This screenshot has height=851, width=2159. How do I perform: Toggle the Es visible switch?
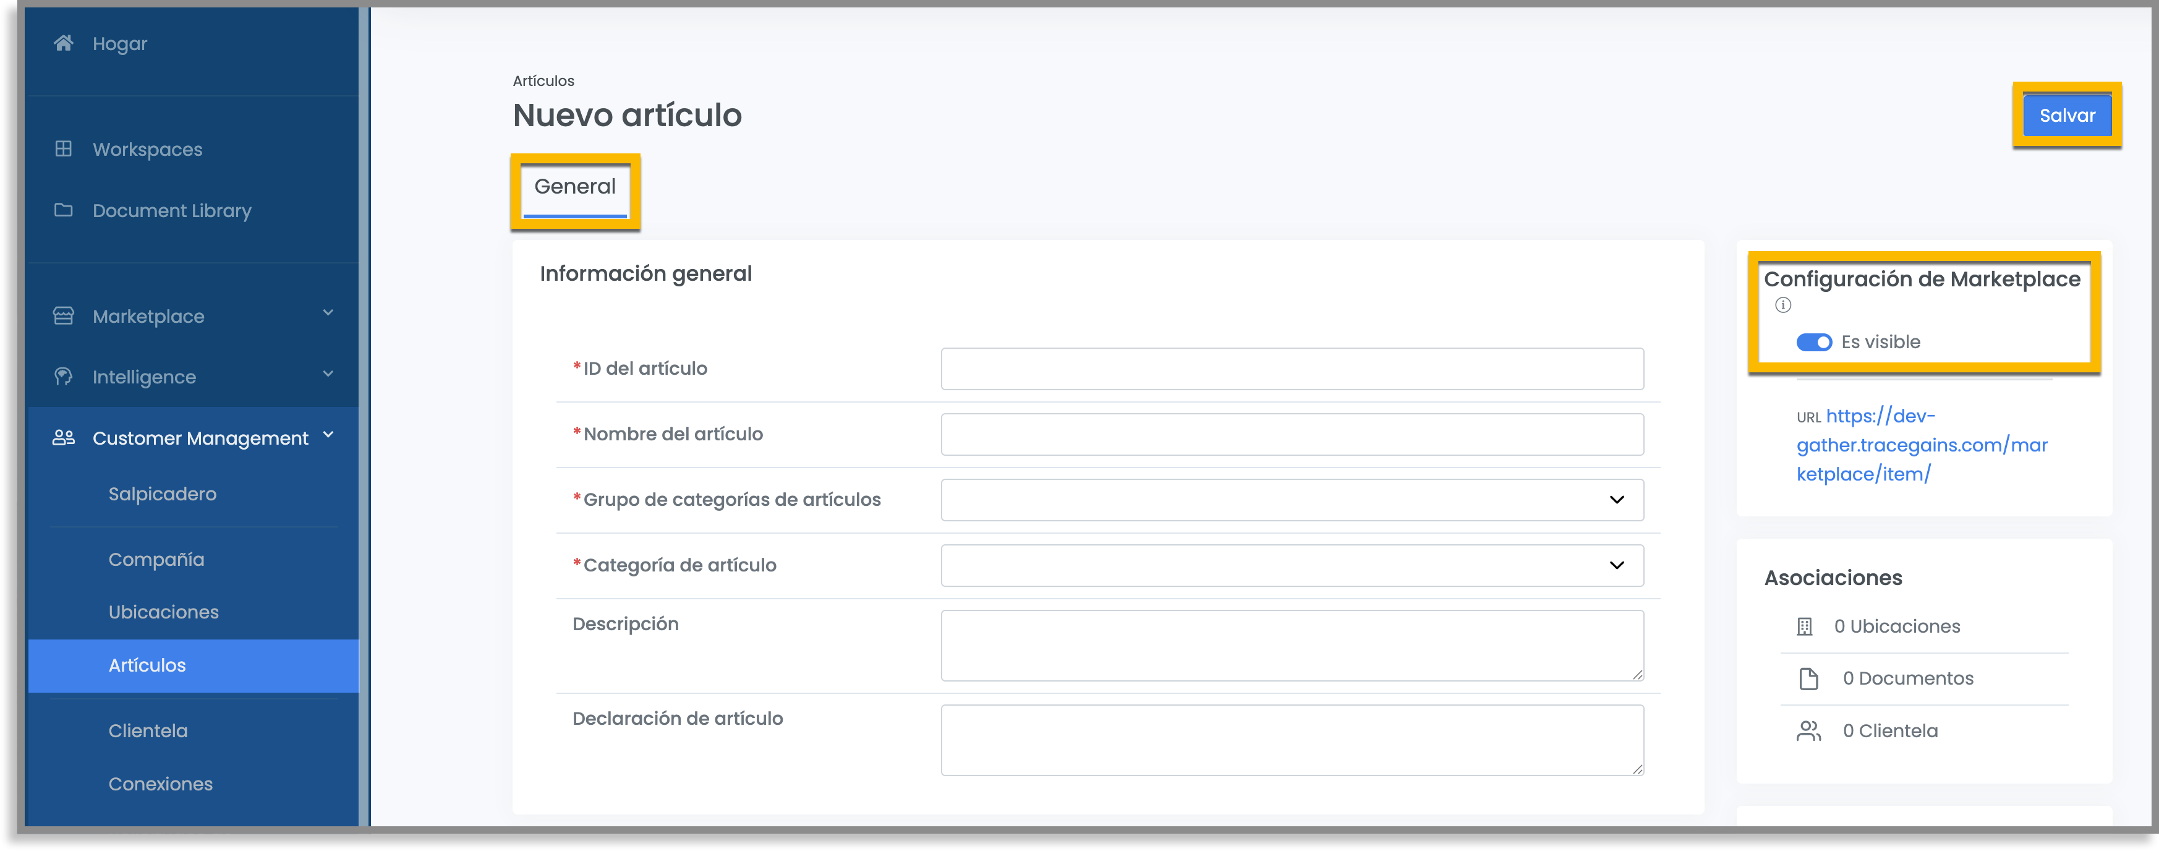click(x=1813, y=342)
